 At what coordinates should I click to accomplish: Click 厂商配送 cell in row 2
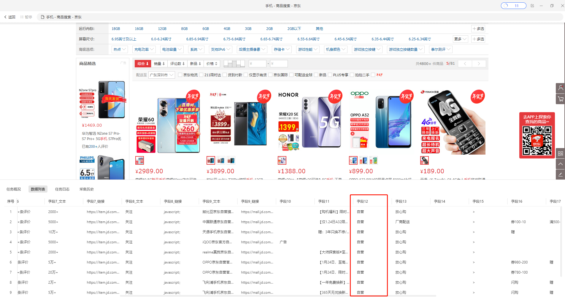(402, 222)
